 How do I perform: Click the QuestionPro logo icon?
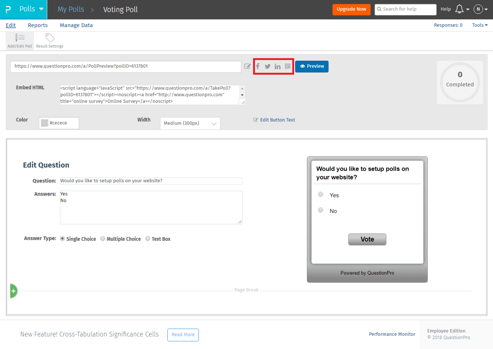tap(8, 10)
